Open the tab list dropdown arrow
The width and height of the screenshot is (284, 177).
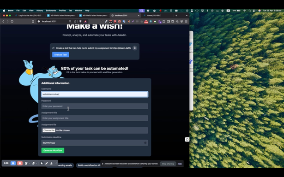point(187,16)
